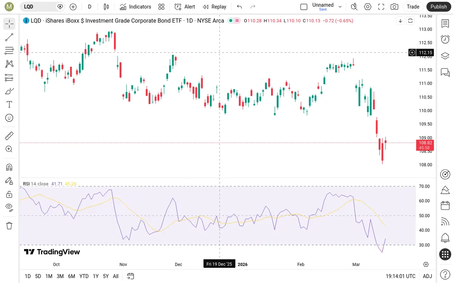This screenshot has height=283, width=453.
Task: Collapse the chart pane arrow
Action: (x=401, y=21)
